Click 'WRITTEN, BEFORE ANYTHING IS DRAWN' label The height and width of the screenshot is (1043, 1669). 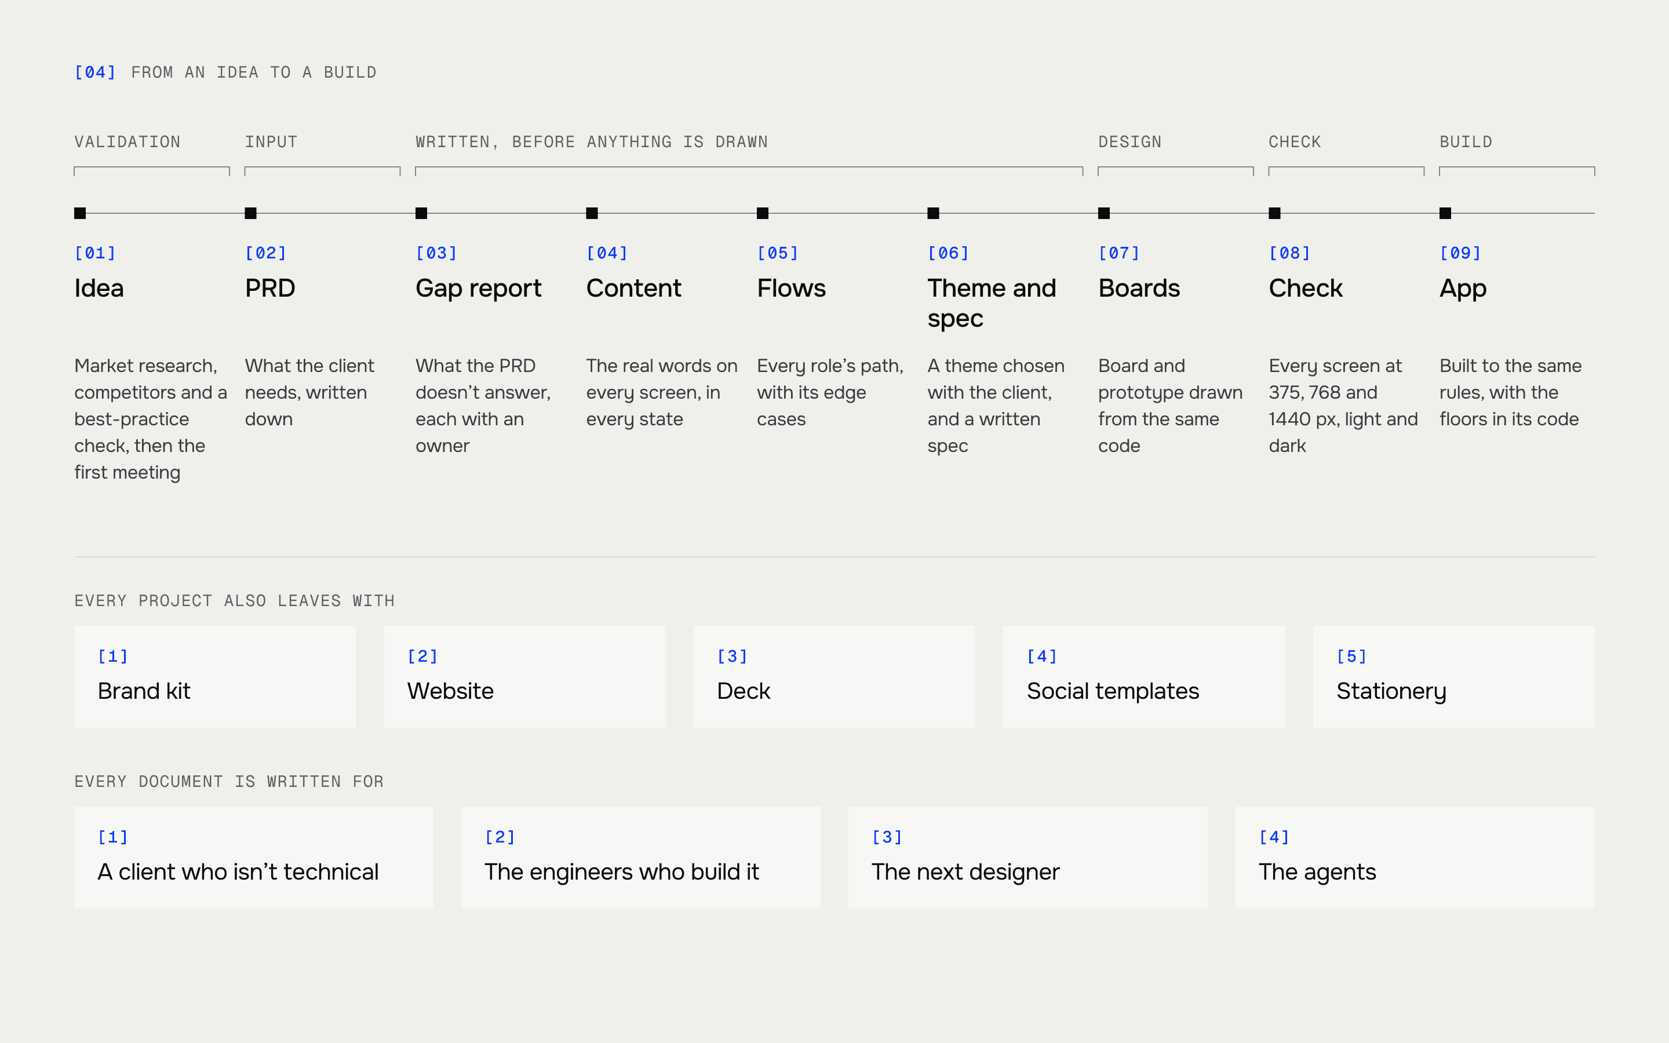click(x=592, y=142)
